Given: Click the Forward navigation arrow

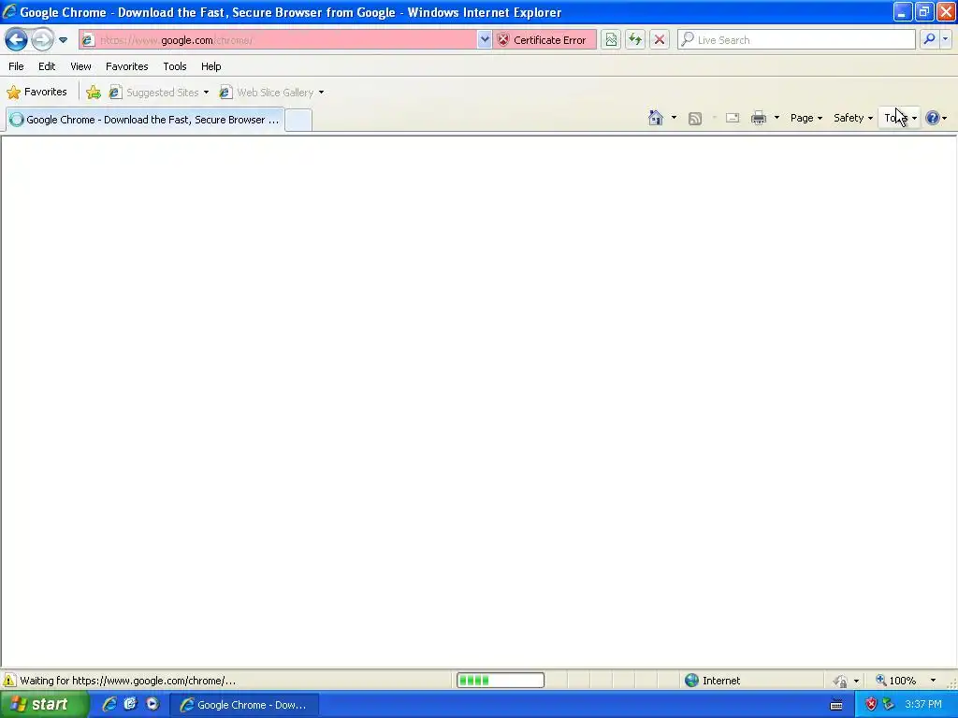Looking at the screenshot, I should click(42, 40).
